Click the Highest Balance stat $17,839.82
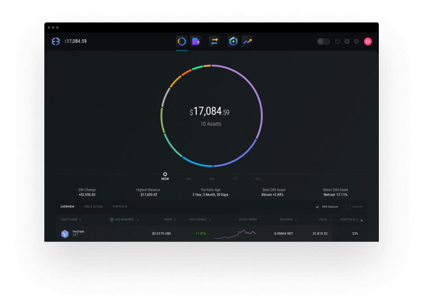Screen dimensions: 422x307 pyautogui.click(x=149, y=192)
